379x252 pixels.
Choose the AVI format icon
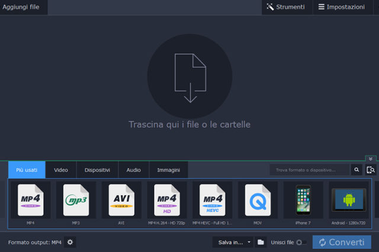[x=121, y=200]
